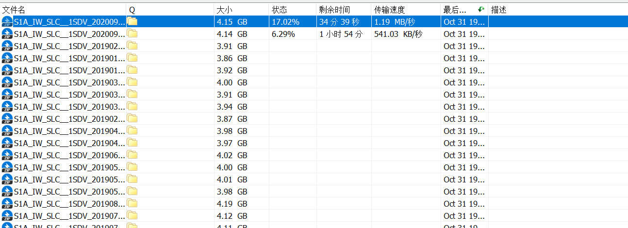Click folder icon in the 3.87 GB row

[x=132, y=118]
